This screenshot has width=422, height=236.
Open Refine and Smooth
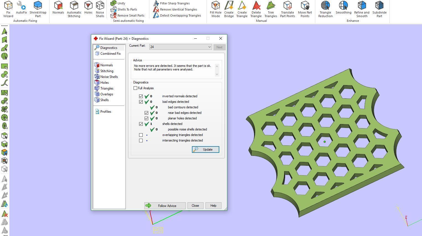[x=362, y=9]
